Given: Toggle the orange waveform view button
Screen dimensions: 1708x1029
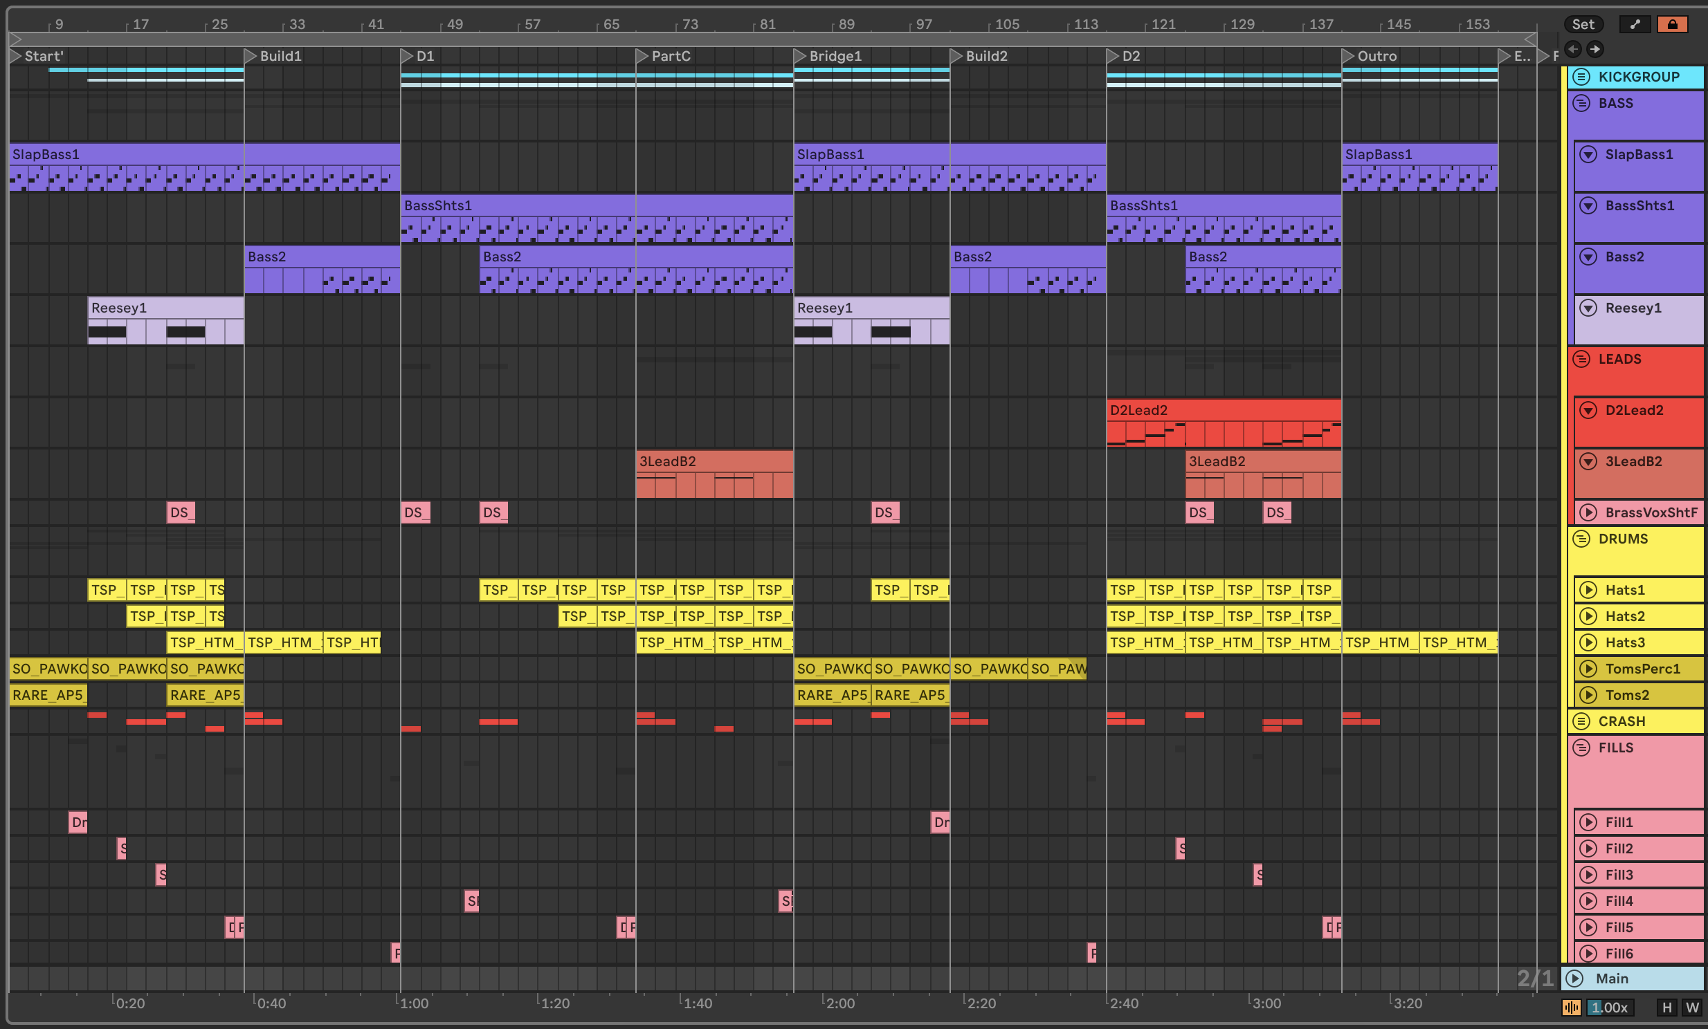Looking at the screenshot, I should click(x=1571, y=1008).
